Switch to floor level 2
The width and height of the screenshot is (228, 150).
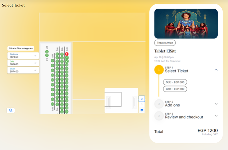tap(142, 99)
